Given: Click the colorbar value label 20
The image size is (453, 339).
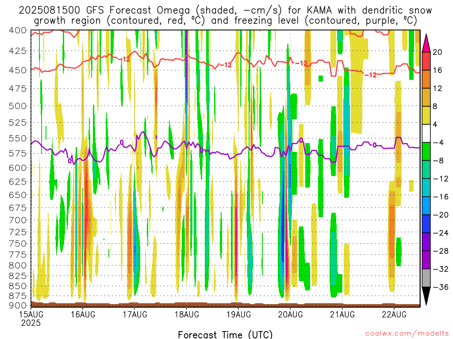Looking at the screenshot, I should 438,52.
